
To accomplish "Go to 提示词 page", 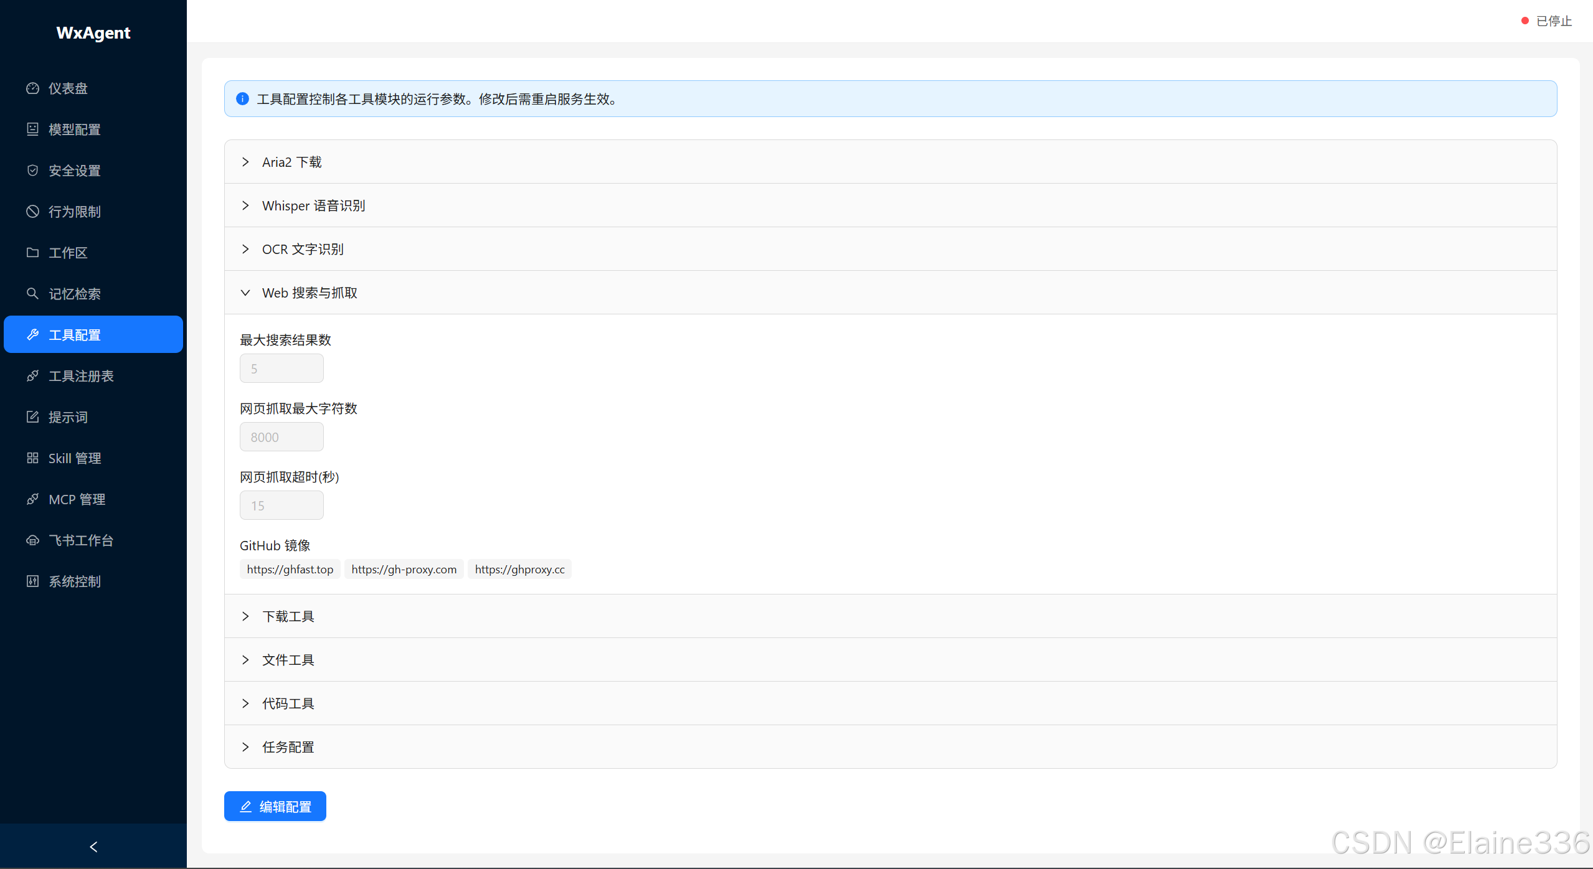I will tap(93, 417).
